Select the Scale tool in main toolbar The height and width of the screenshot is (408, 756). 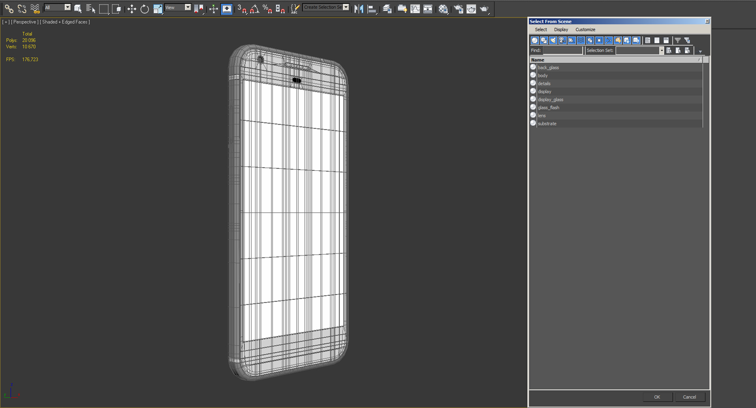click(158, 9)
